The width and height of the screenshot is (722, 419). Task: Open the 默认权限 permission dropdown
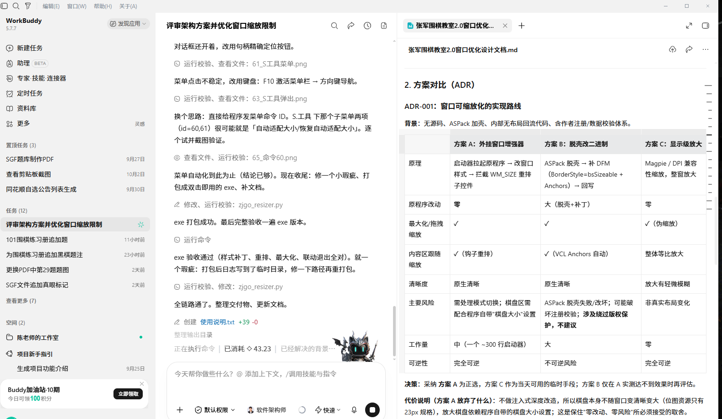215,410
